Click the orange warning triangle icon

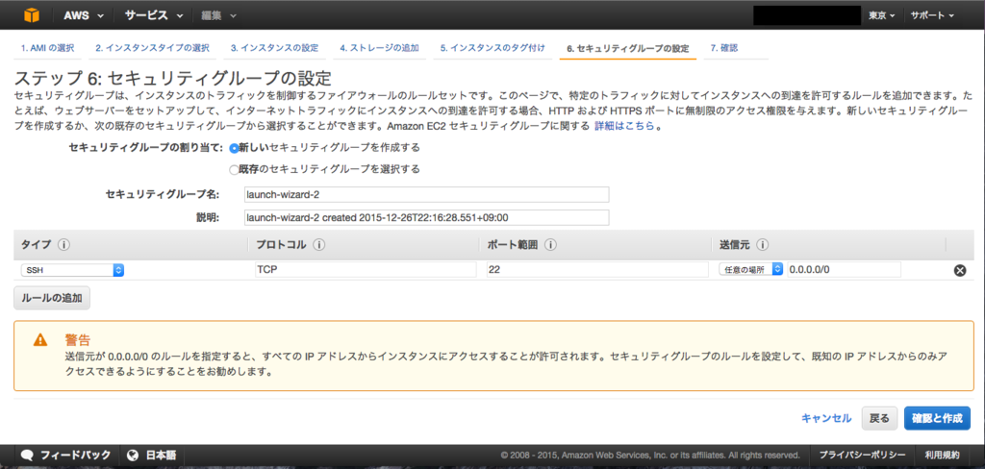40,340
